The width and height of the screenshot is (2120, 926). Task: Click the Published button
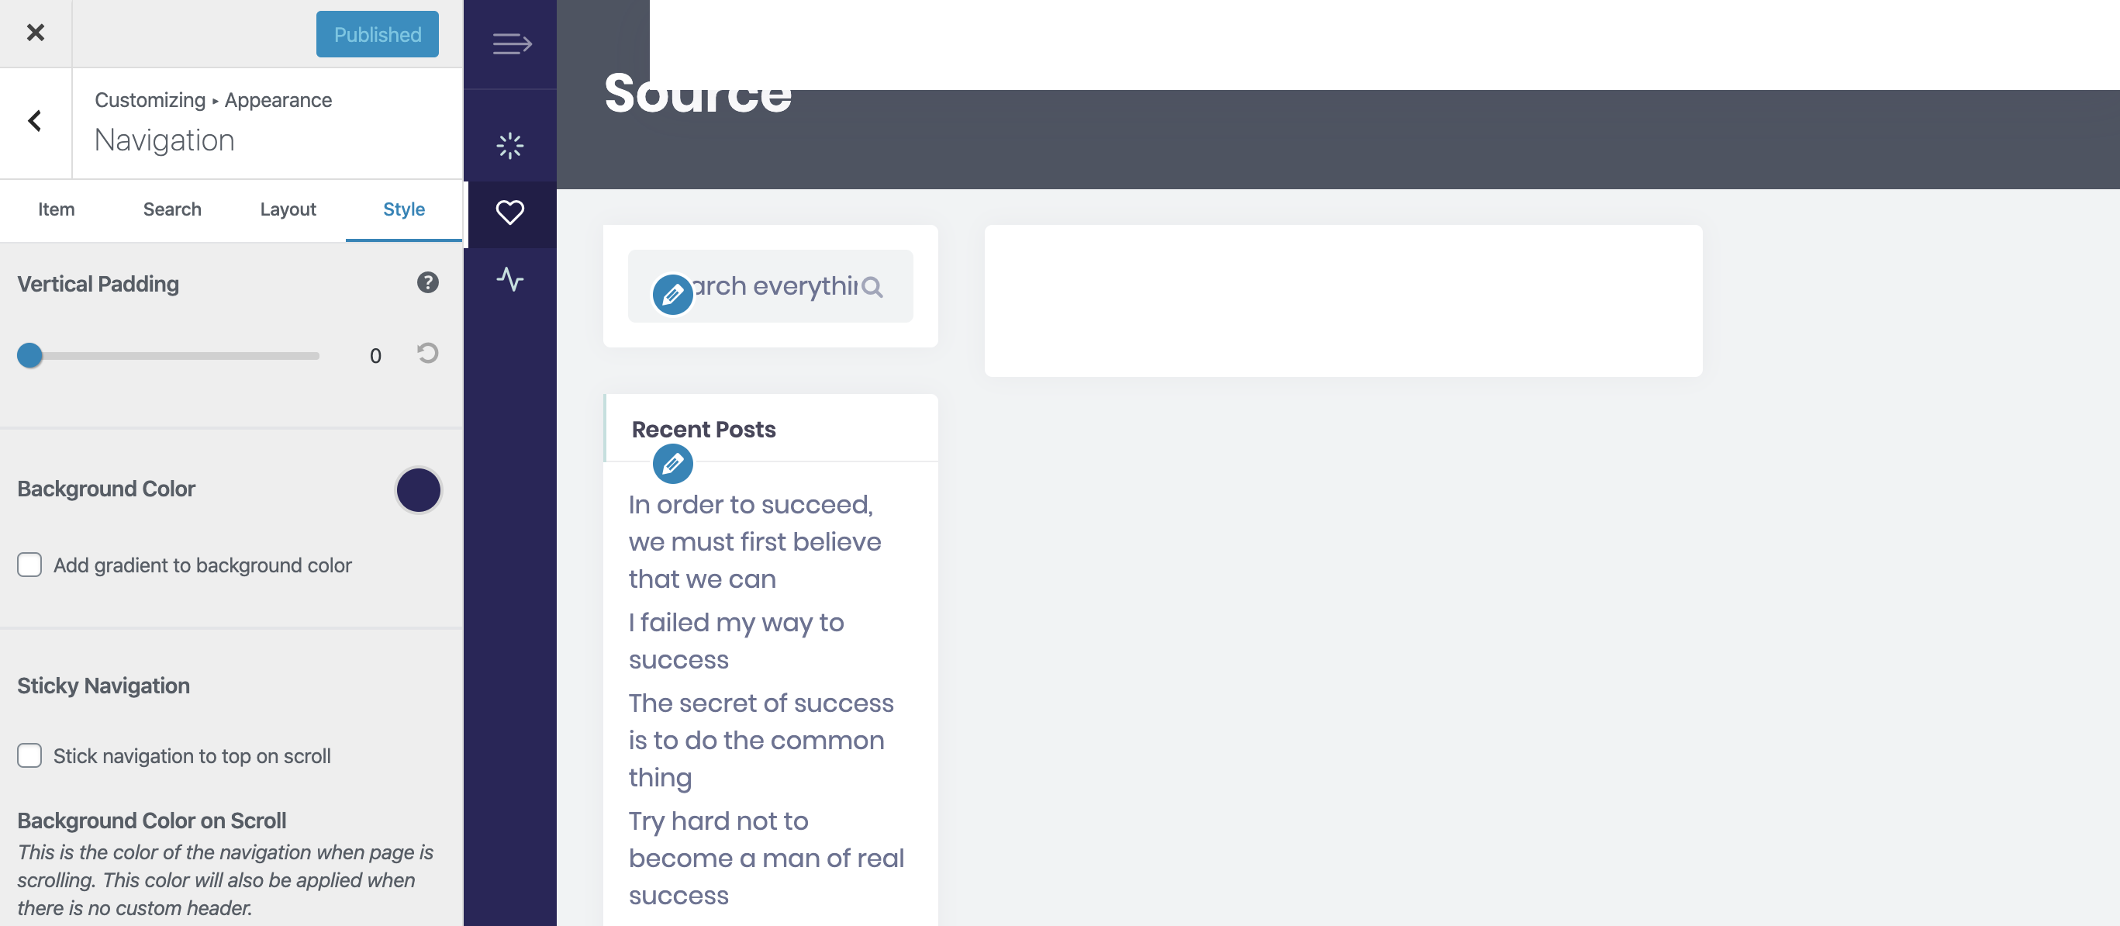tap(377, 34)
